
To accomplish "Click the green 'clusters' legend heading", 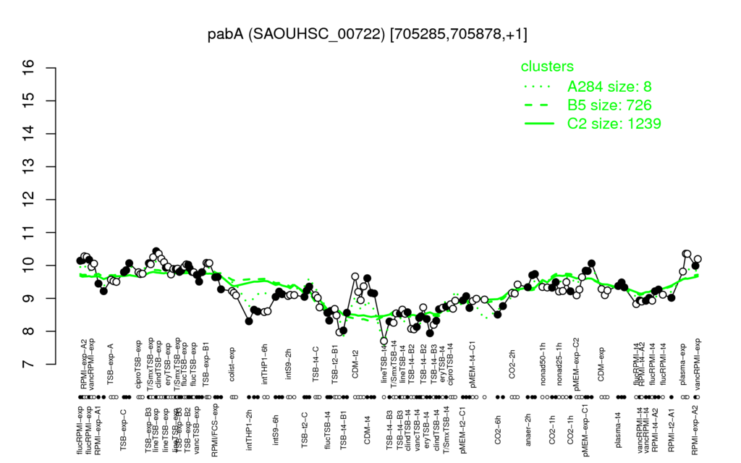I will click(x=547, y=66).
